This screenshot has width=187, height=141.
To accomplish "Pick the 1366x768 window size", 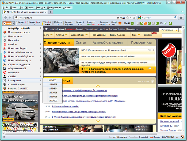I will (x=52, y=96).
